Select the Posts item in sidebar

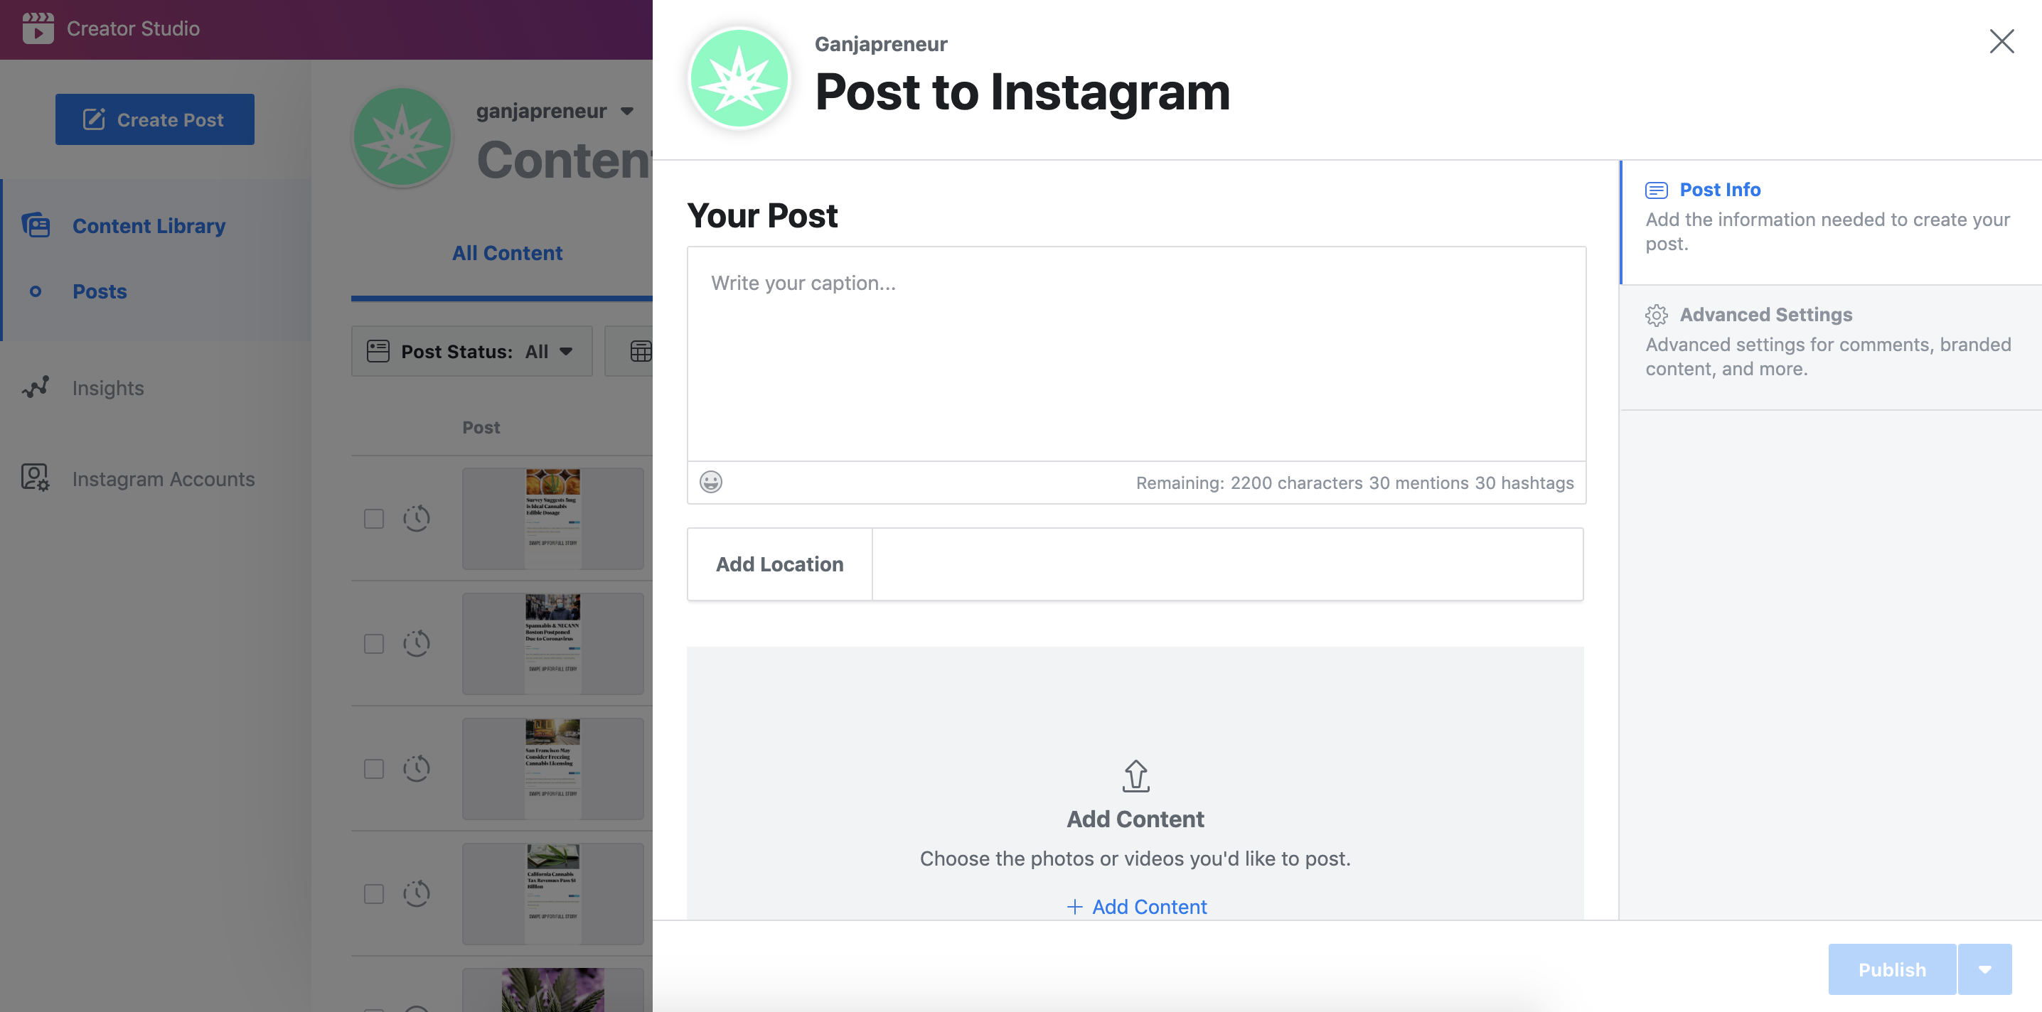point(99,289)
